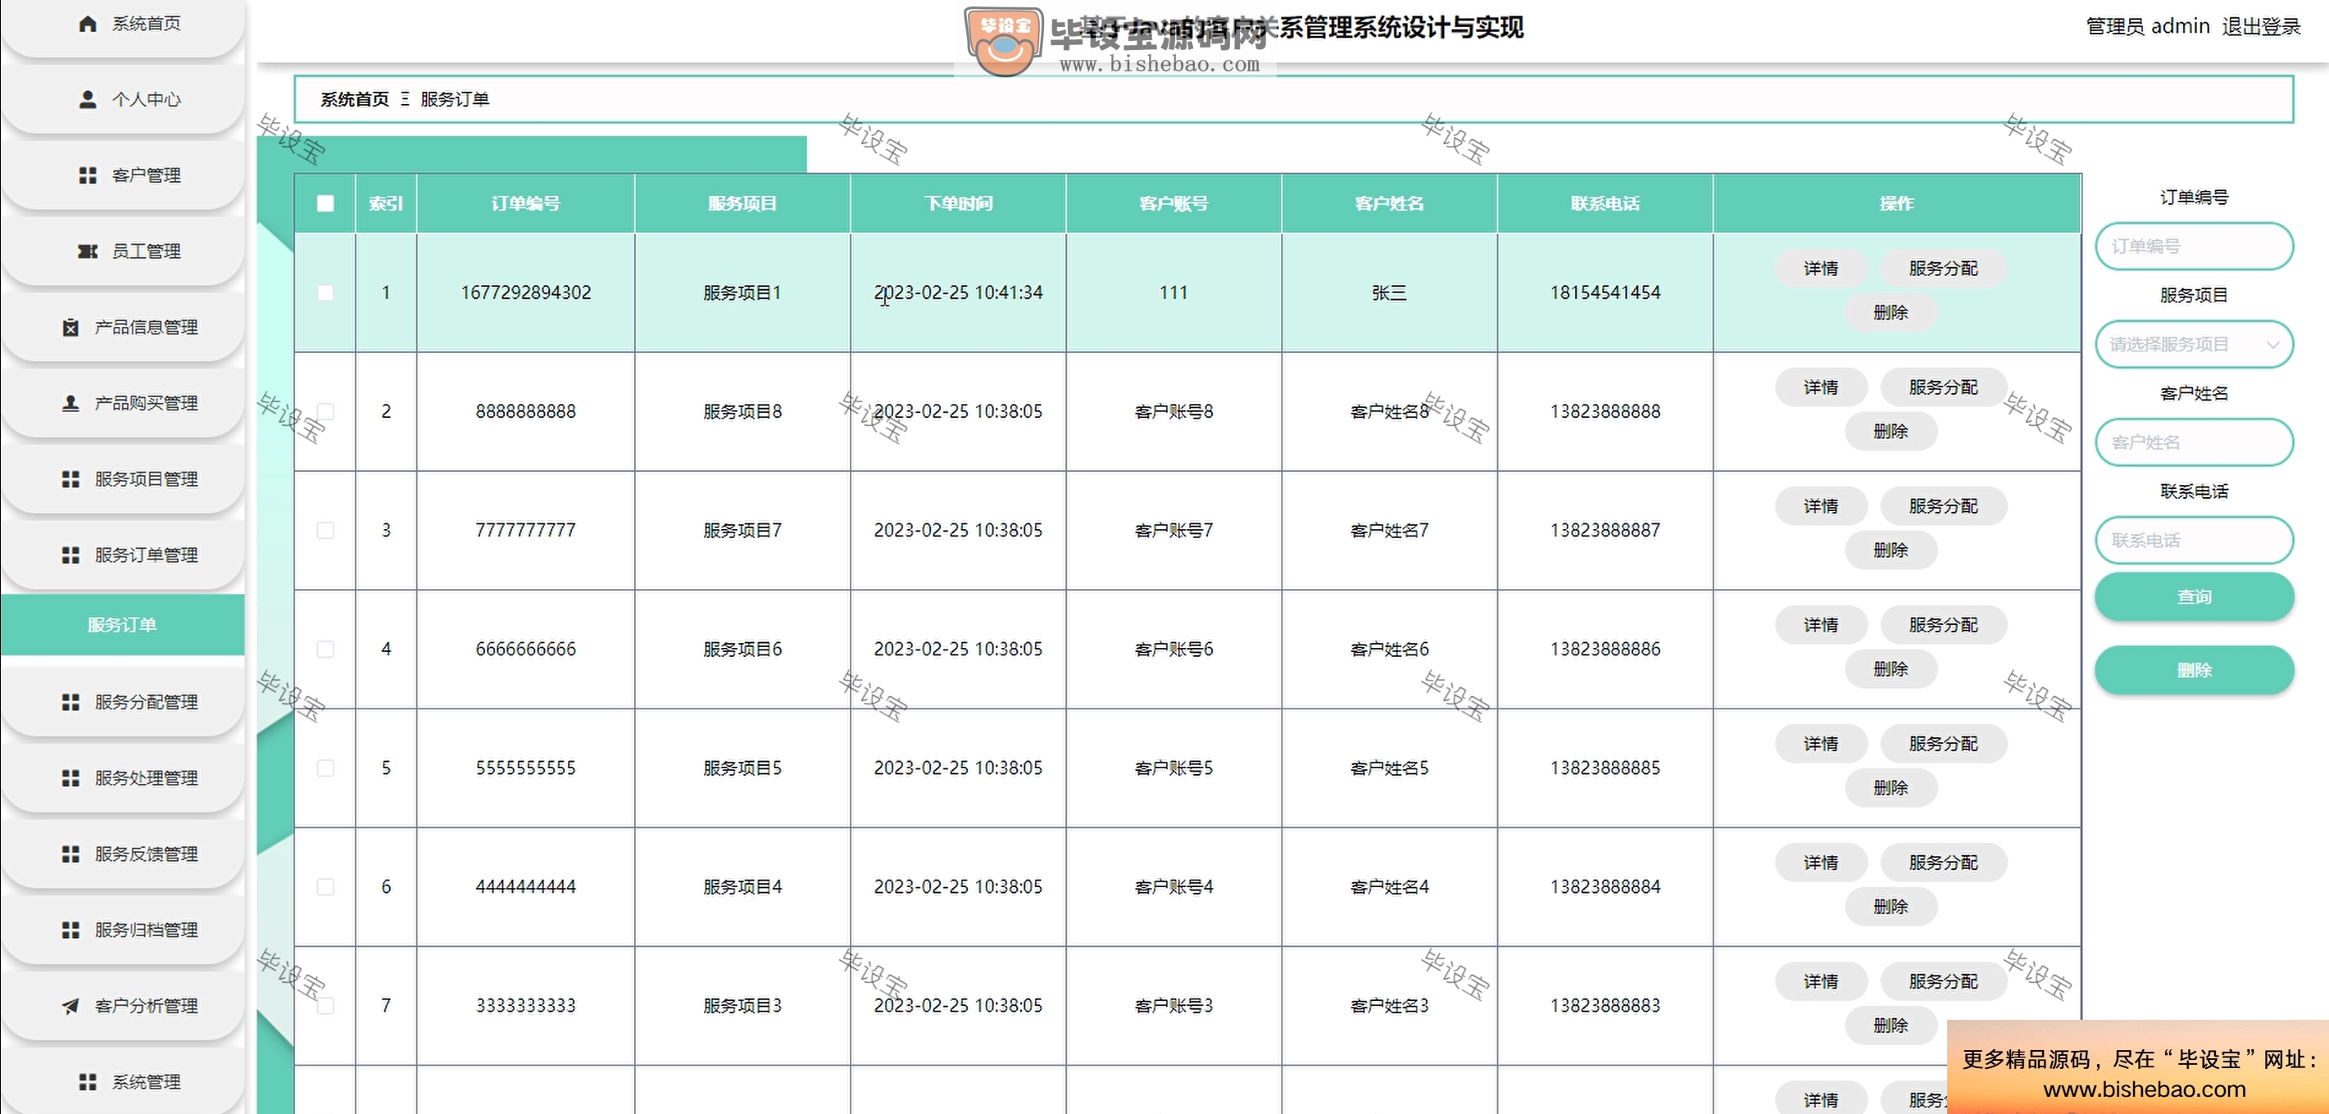2329x1114 pixels.
Task: Check the box for order 7777777777
Action: click(x=325, y=530)
